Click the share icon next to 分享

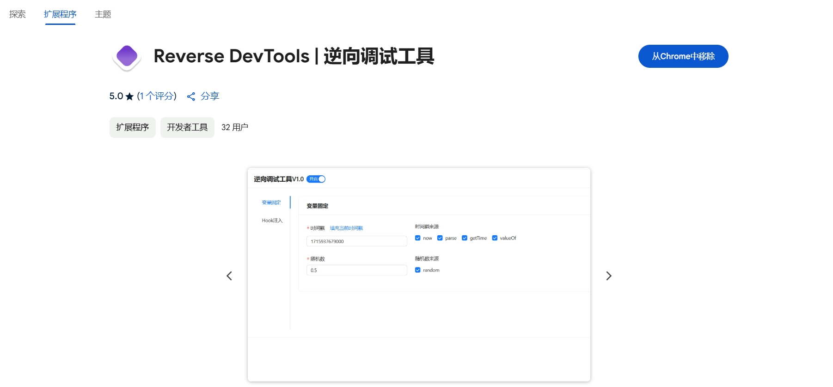[191, 96]
